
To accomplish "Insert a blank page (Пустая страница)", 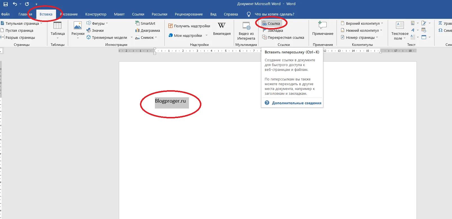I will tap(17, 30).
